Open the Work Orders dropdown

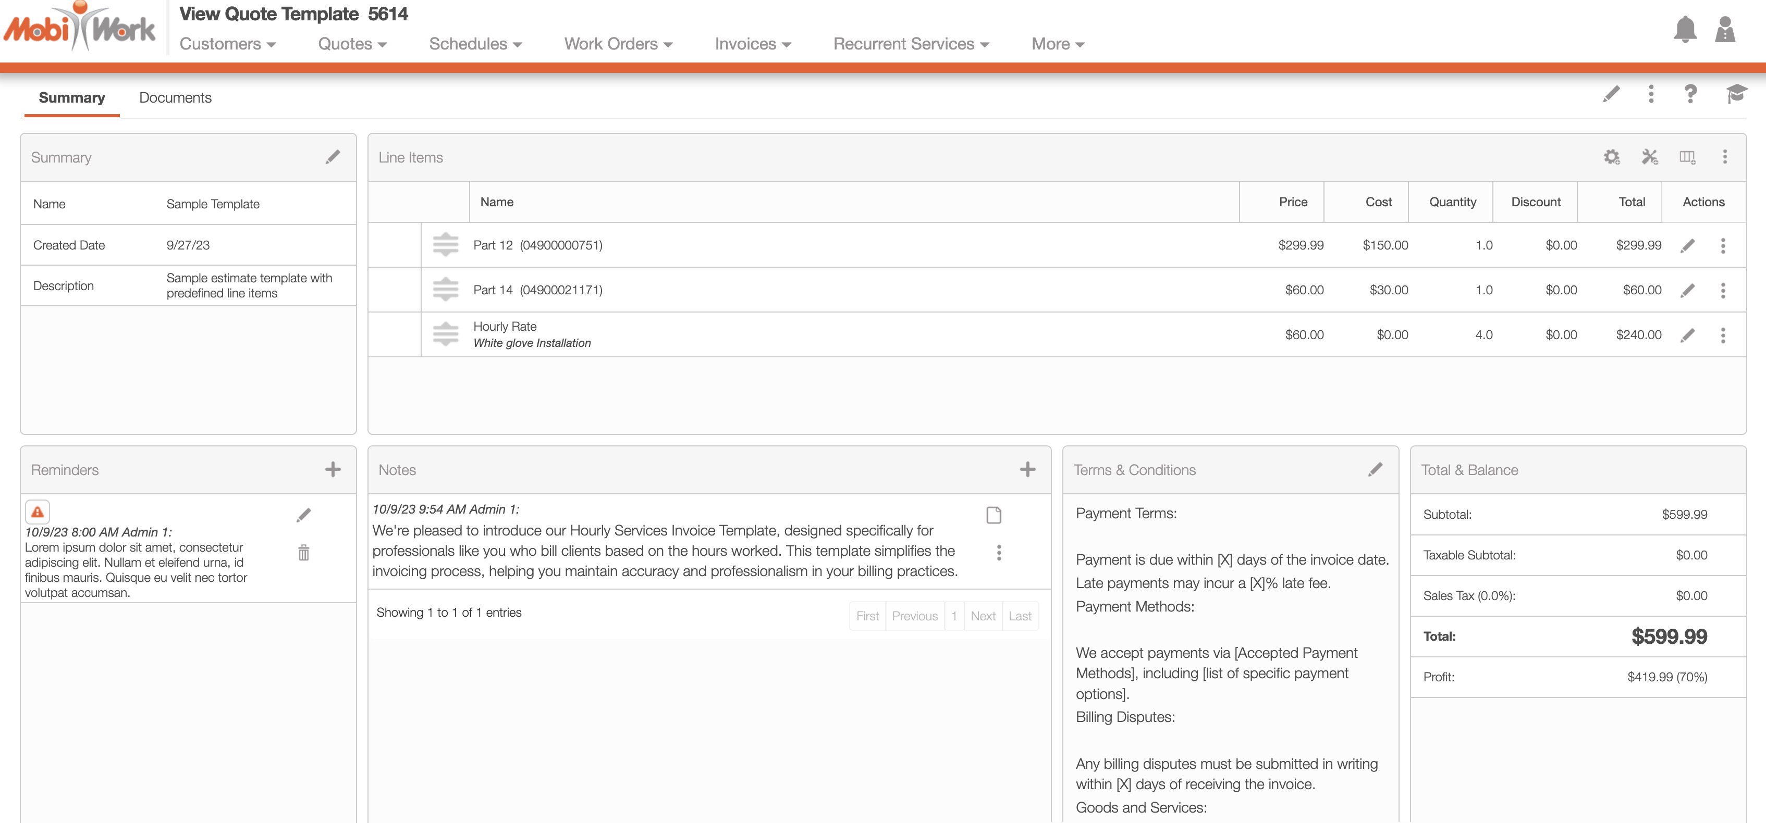point(618,44)
